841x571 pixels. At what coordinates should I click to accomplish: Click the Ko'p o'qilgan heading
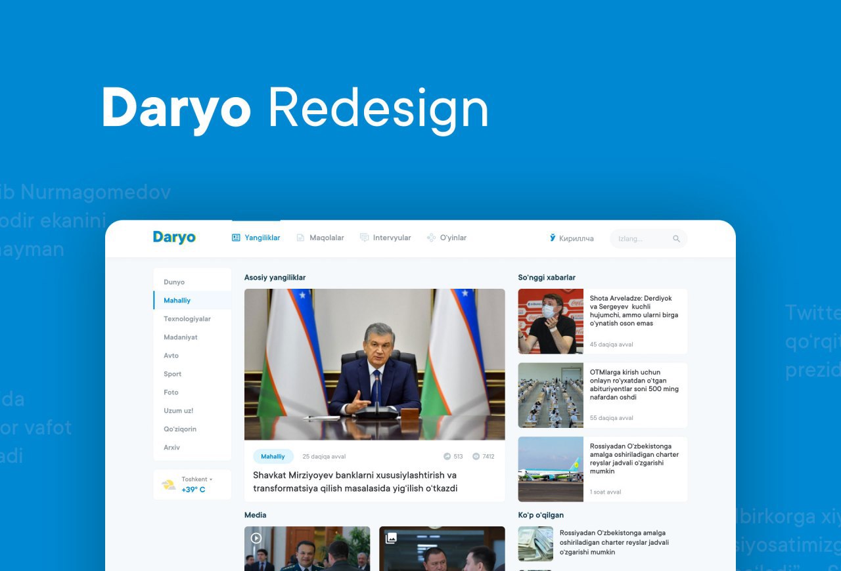[541, 515]
